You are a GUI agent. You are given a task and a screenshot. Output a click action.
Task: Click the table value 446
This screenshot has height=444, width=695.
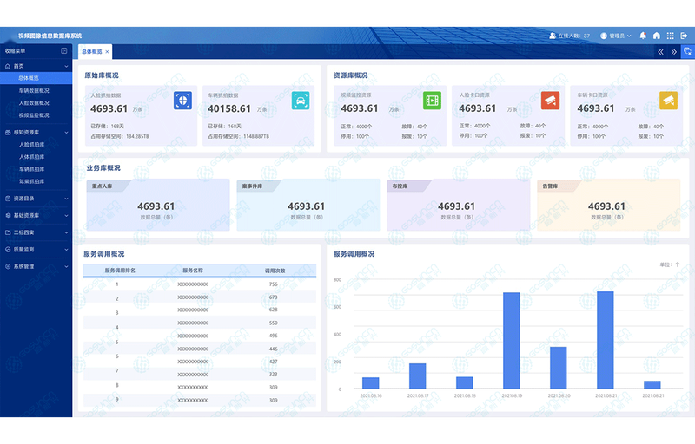274,349
